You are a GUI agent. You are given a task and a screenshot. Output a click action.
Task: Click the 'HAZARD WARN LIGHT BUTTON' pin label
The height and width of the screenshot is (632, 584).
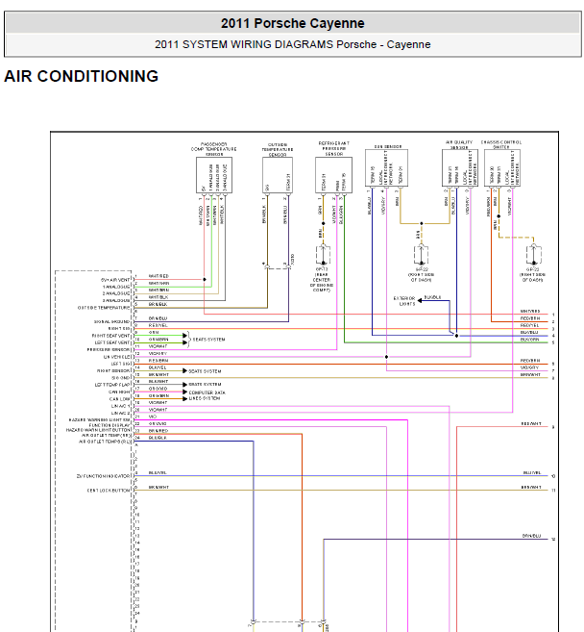point(98,430)
